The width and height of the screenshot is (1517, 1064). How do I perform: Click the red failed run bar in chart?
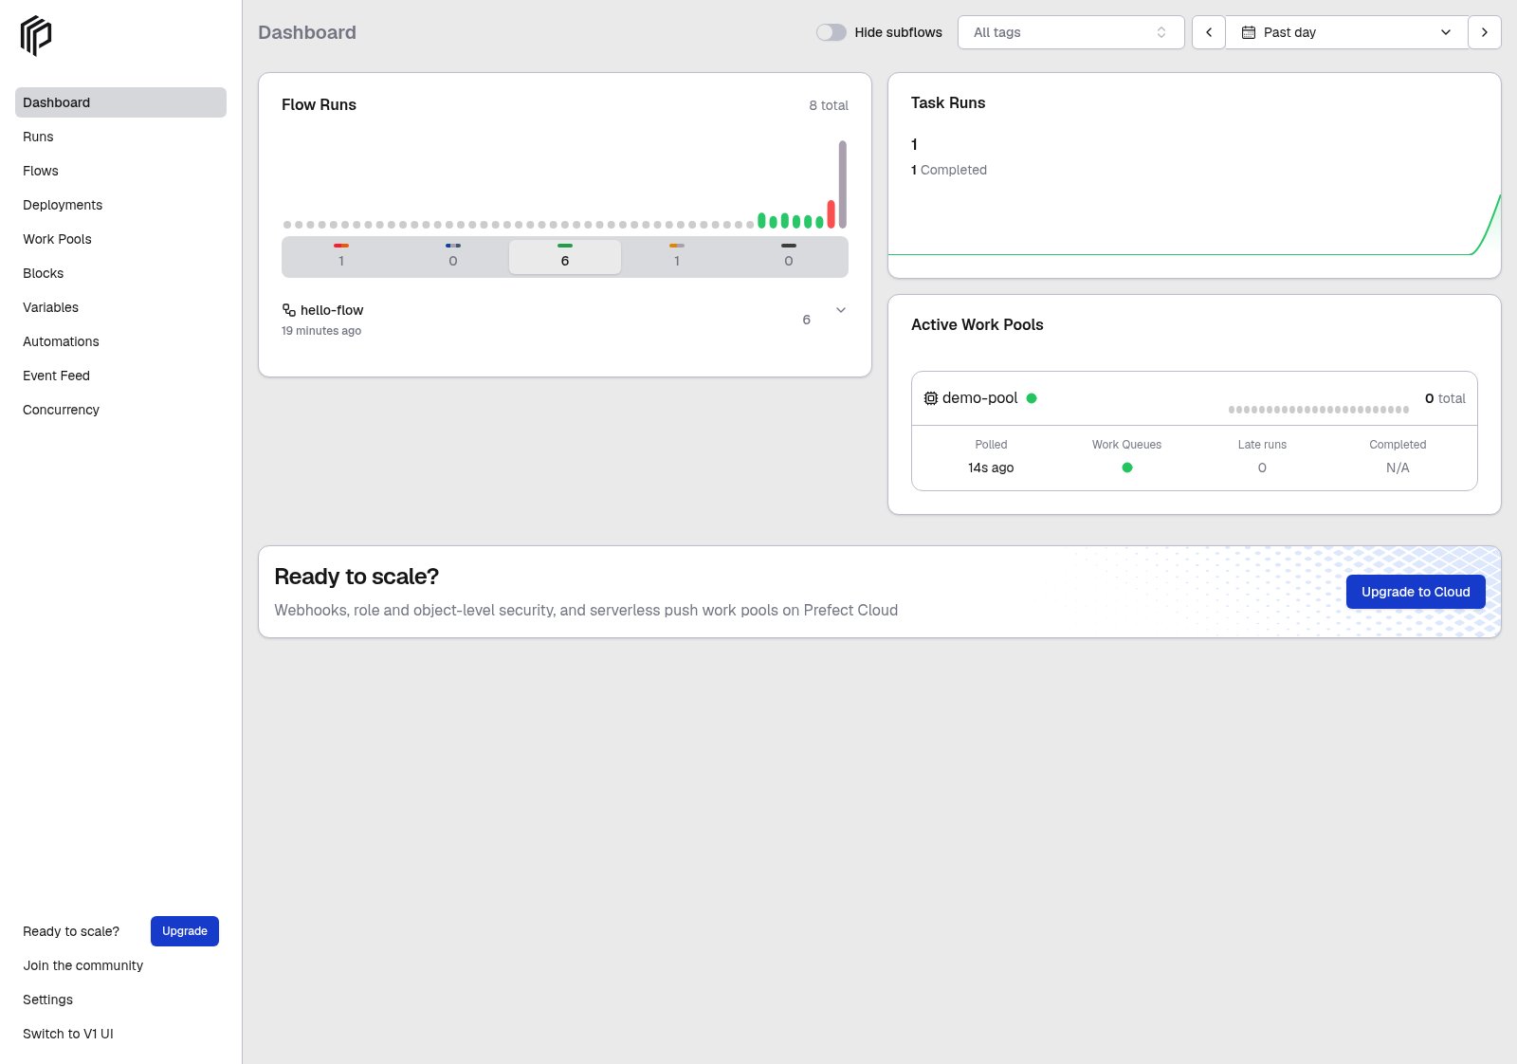[832, 213]
